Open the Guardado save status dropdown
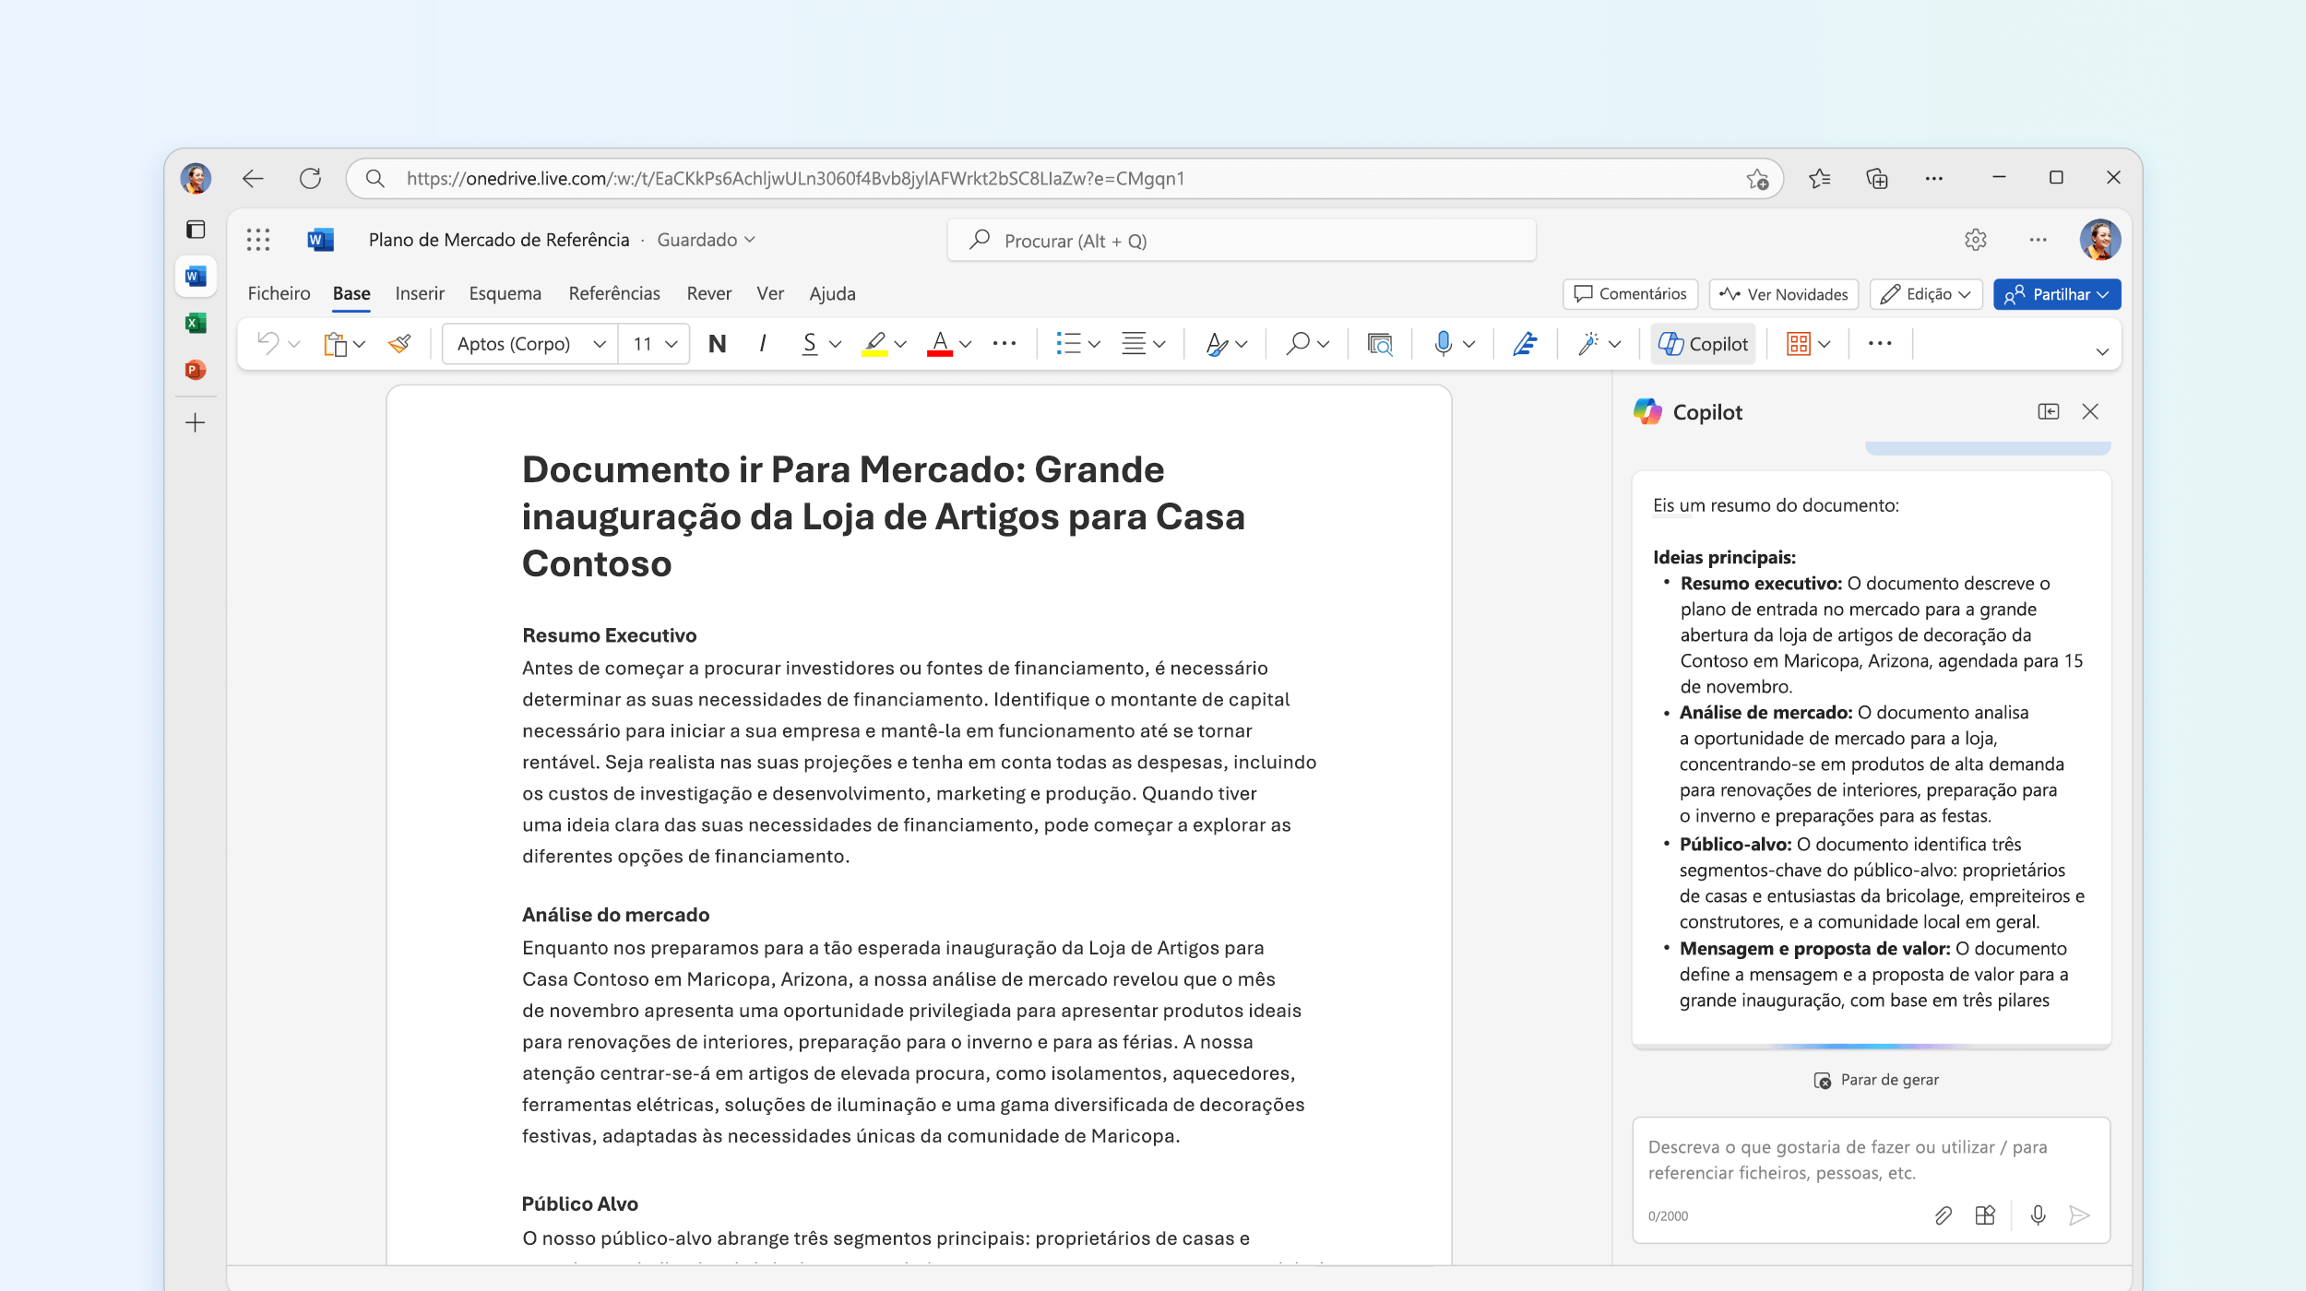2306x1291 pixels. (x=707, y=240)
